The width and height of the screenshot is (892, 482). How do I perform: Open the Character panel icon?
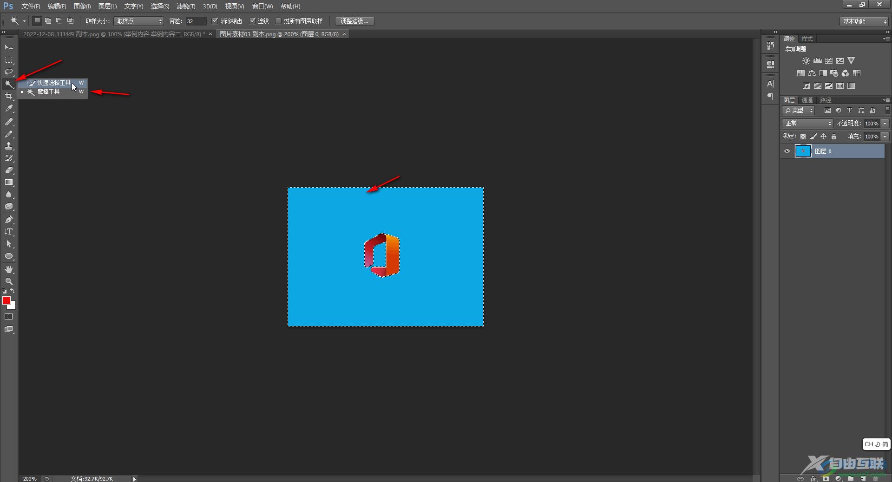770,84
